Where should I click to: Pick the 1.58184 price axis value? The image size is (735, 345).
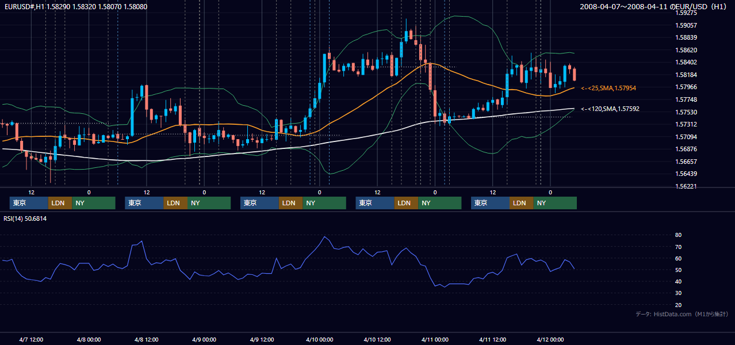687,75
